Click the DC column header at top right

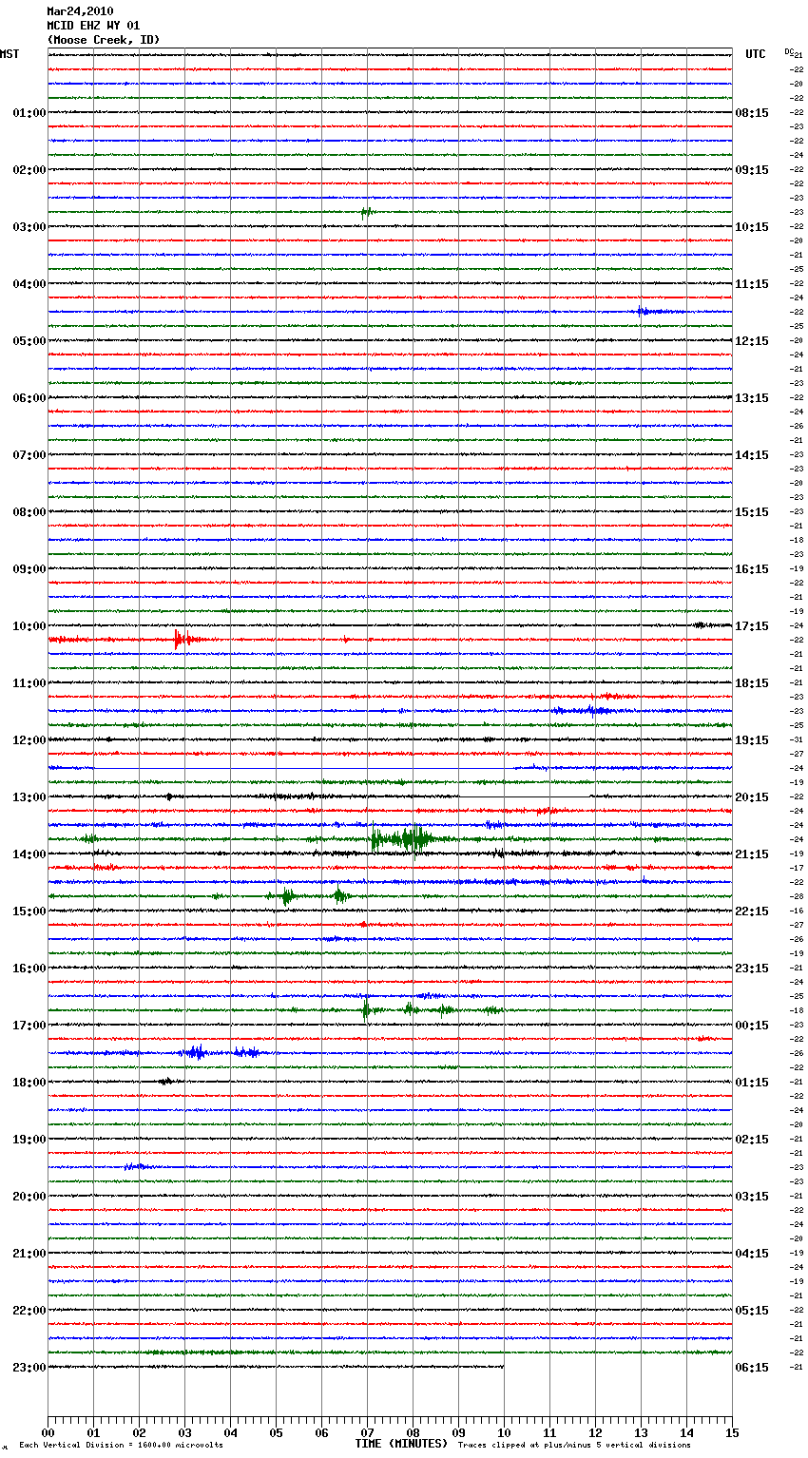[788, 51]
